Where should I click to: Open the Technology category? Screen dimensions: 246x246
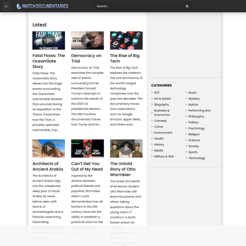[x=197, y=158]
